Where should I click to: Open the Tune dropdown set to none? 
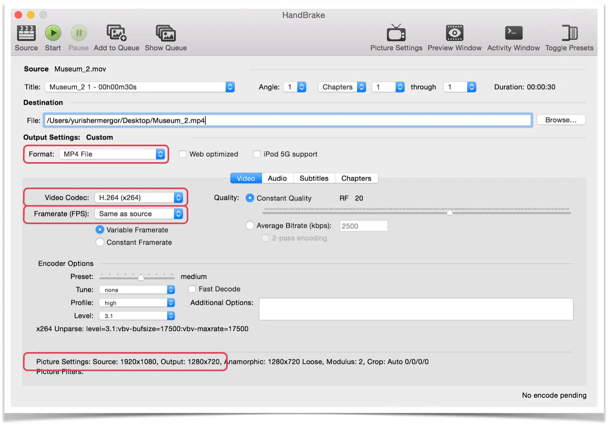(137, 290)
